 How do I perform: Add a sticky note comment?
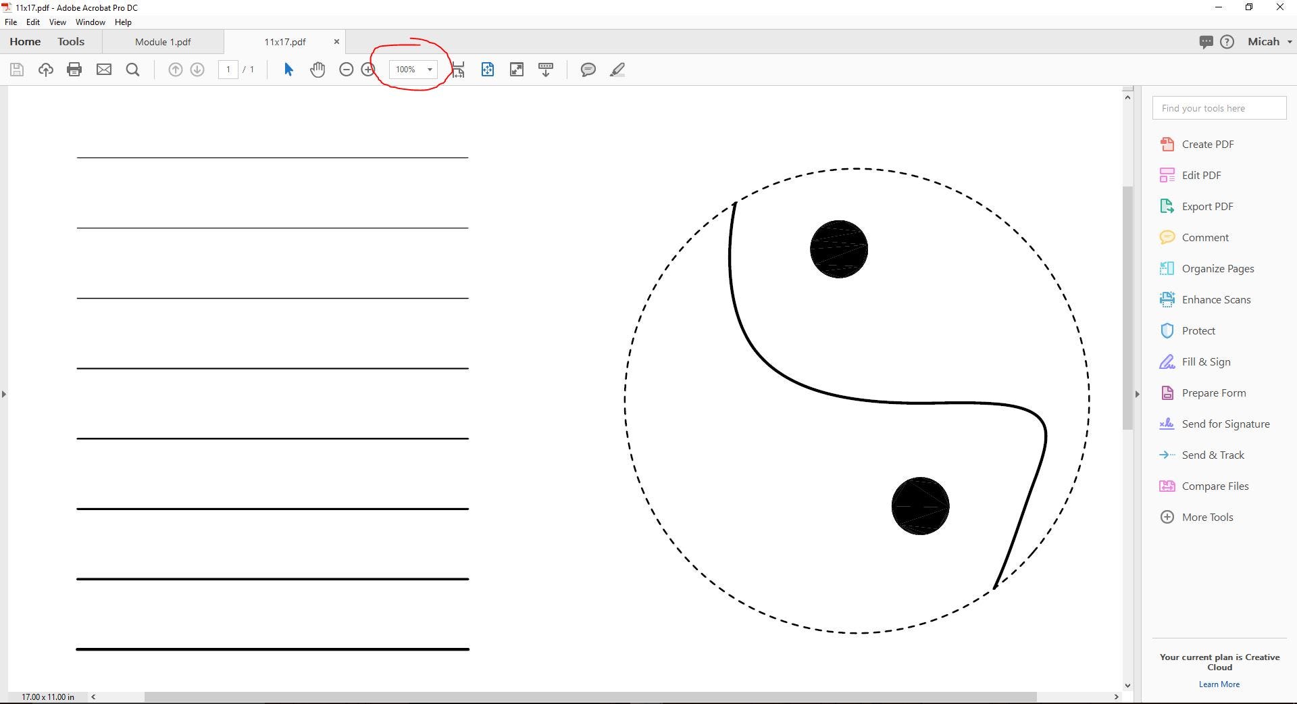click(x=588, y=70)
